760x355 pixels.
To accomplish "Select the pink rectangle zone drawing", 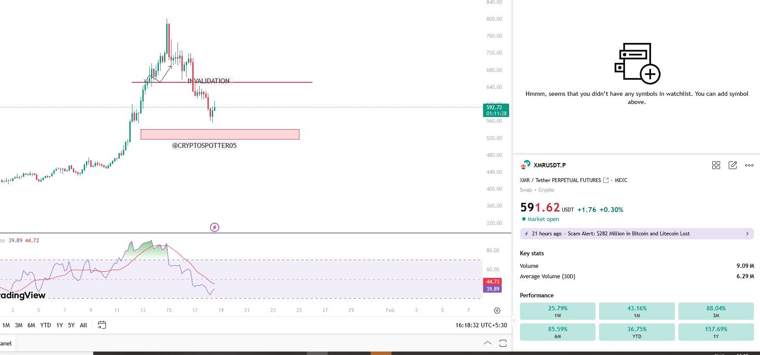I will [220, 134].
